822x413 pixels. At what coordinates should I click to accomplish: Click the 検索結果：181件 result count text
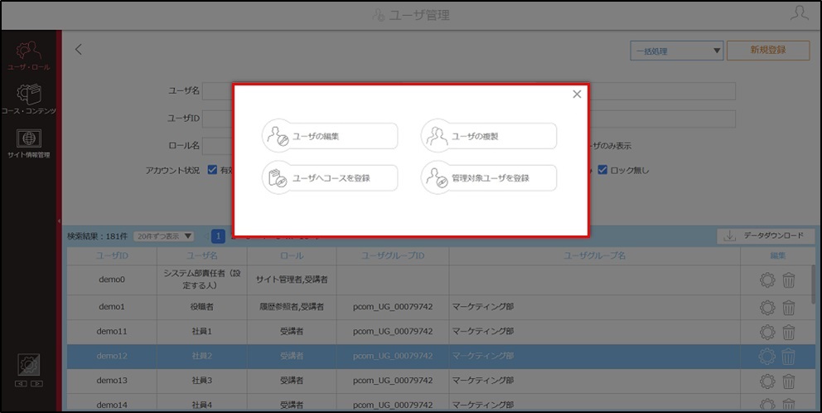(x=97, y=236)
